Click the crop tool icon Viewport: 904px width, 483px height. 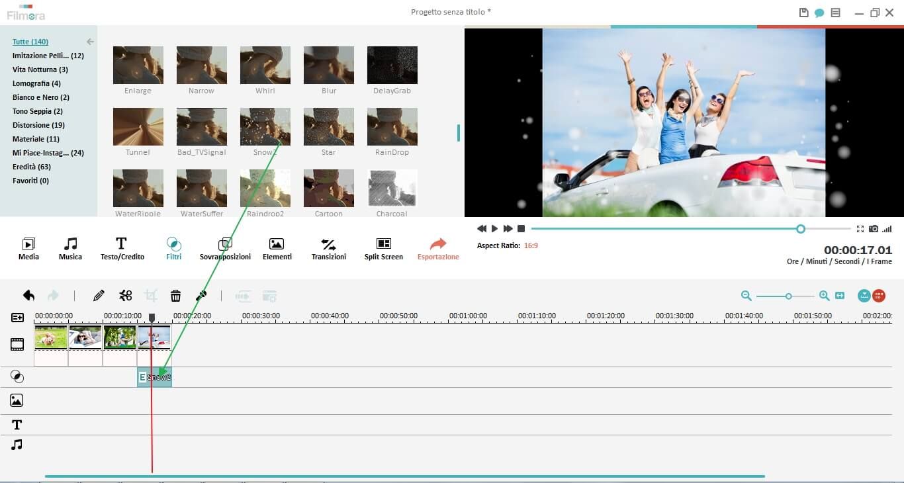click(x=151, y=295)
